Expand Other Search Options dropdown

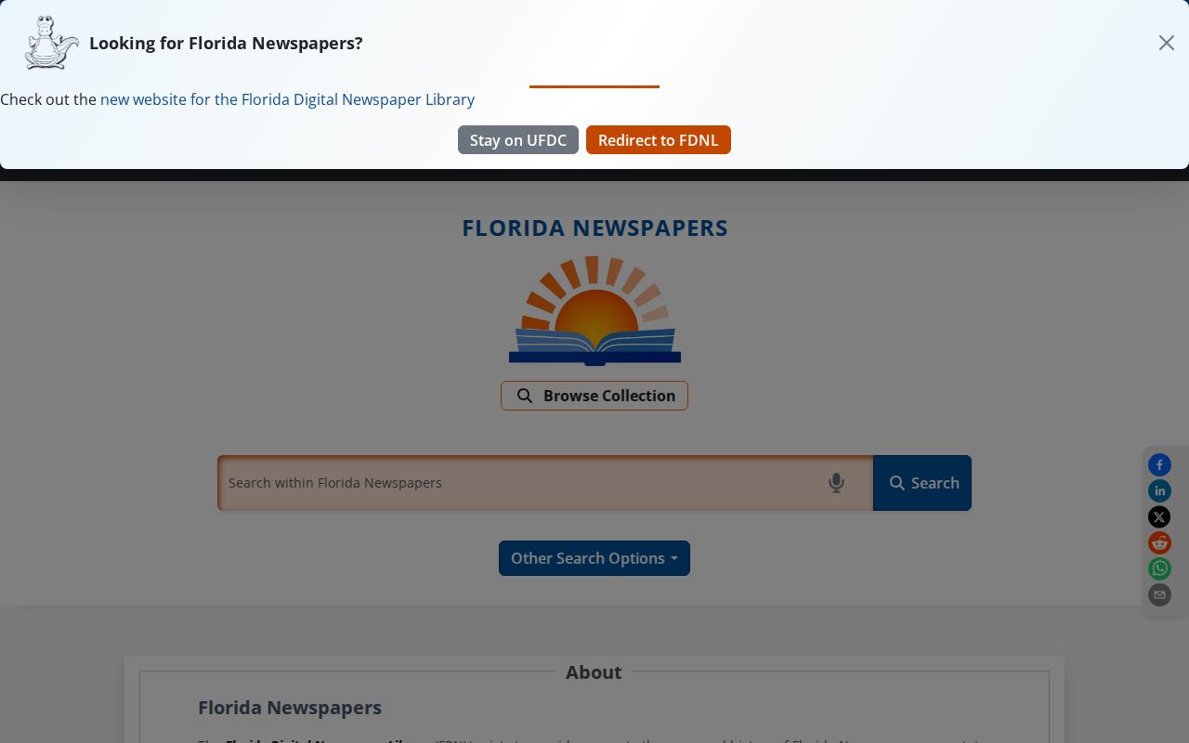tap(594, 558)
